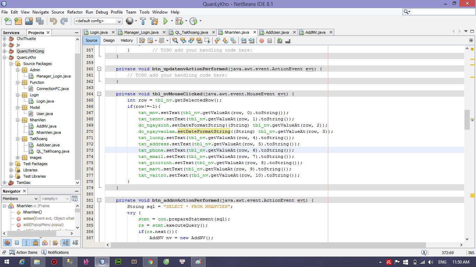Click the Save All icon
Screen dimensions: 476x267
pos(39,21)
